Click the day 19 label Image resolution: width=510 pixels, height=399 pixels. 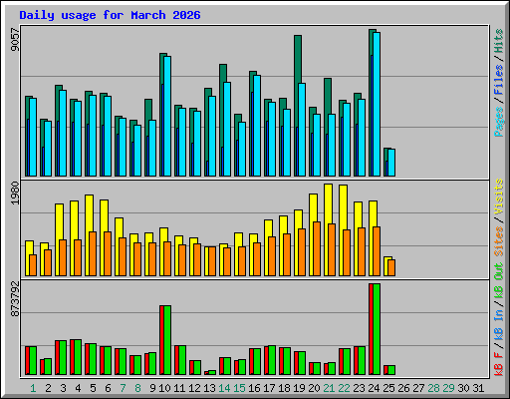click(299, 388)
